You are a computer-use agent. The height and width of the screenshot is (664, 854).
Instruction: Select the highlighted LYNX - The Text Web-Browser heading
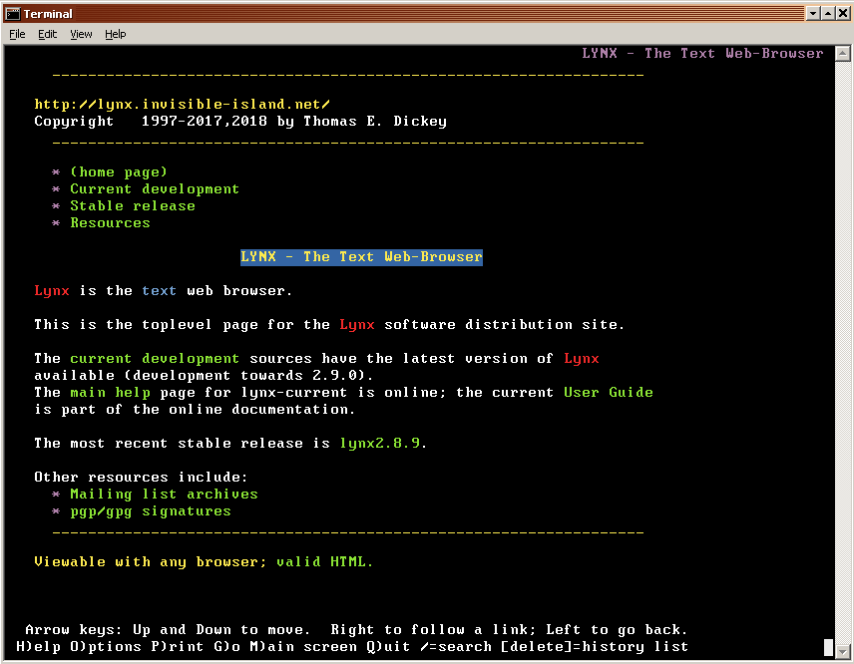point(361,257)
